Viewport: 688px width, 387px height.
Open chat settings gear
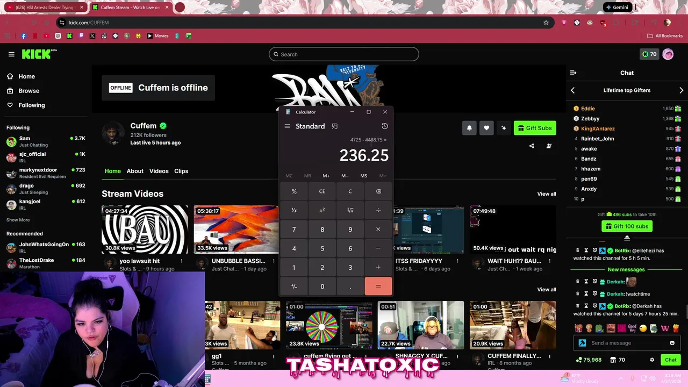[x=652, y=360]
